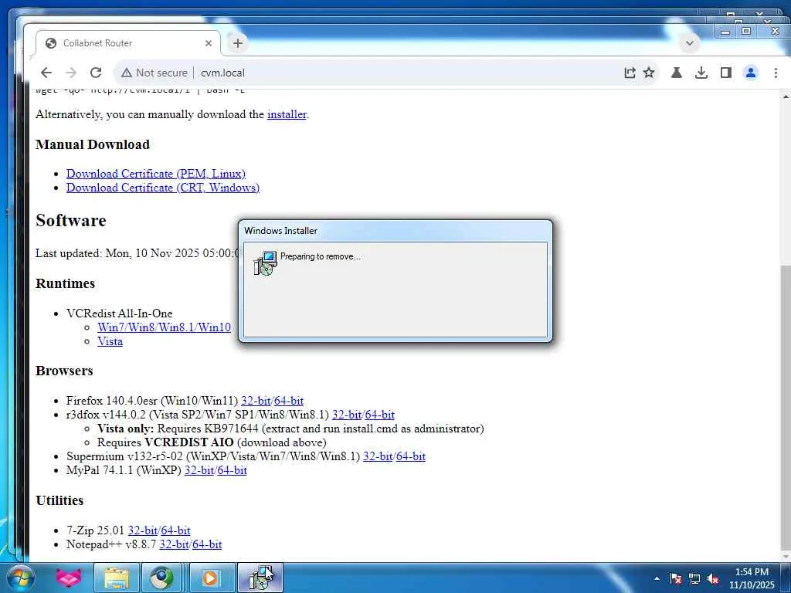This screenshot has height=593, width=791.
Task: Expand the tab search chevron
Action: click(x=690, y=43)
